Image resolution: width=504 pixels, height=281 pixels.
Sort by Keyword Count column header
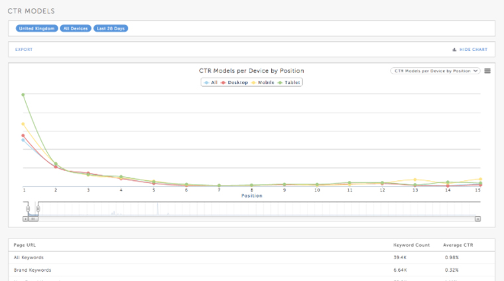pos(410,245)
